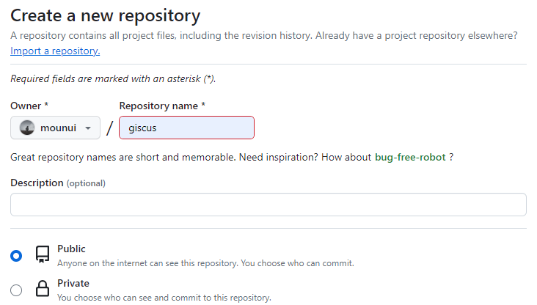This screenshot has width=537, height=305.
Task: Click into the empty Description text box
Action: coord(268,205)
